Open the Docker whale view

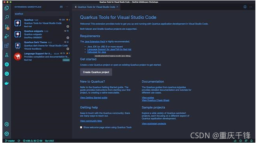[x=7, y=83]
